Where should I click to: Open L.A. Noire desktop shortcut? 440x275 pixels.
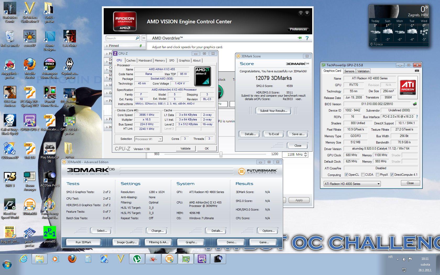click(x=69, y=38)
